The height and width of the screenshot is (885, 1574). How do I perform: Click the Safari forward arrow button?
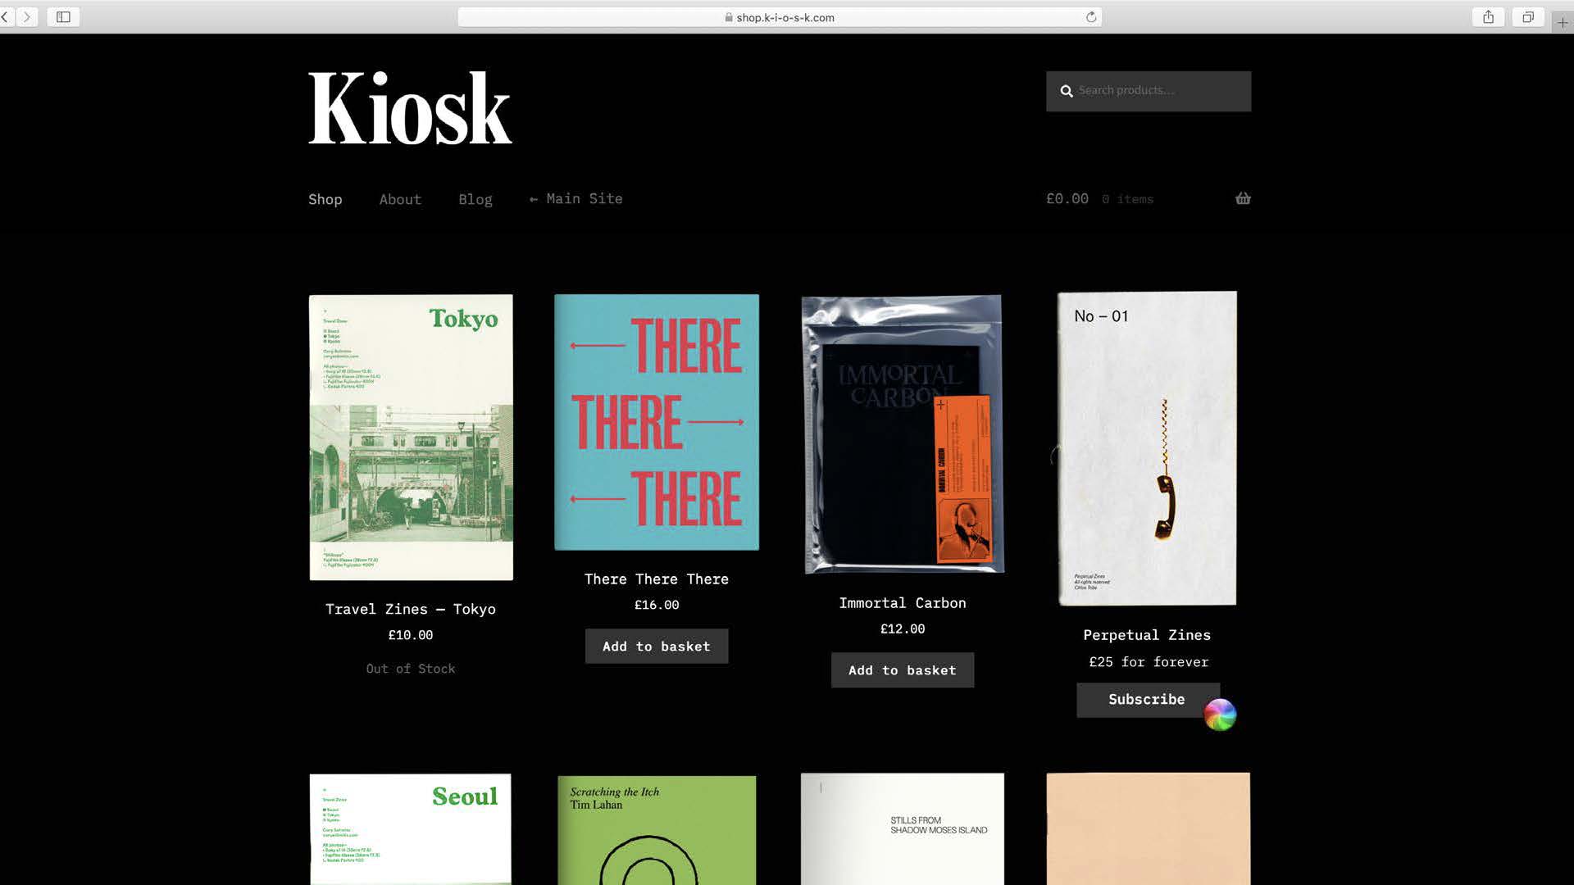pos(27,16)
